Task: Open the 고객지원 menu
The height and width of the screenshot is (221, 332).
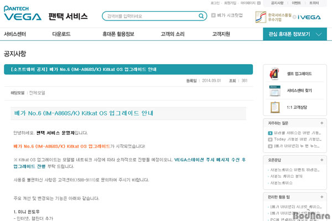Action: click(x=221, y=34)
